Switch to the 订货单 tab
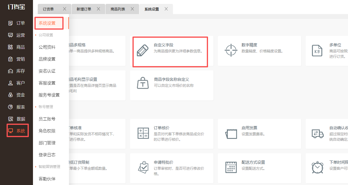This screenshot has width=348, height=185. pos(54,9)
